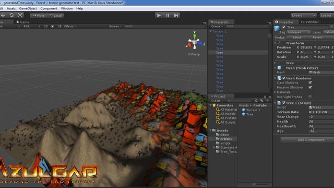Screen dimensions: 334x188
Task: Advance one frame with the Step button
Action: click(x=176, y=15)
